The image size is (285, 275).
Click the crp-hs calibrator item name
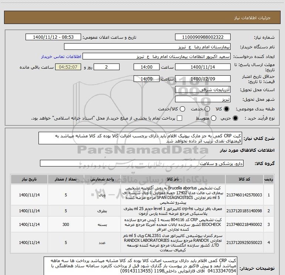tap(173, 211)
